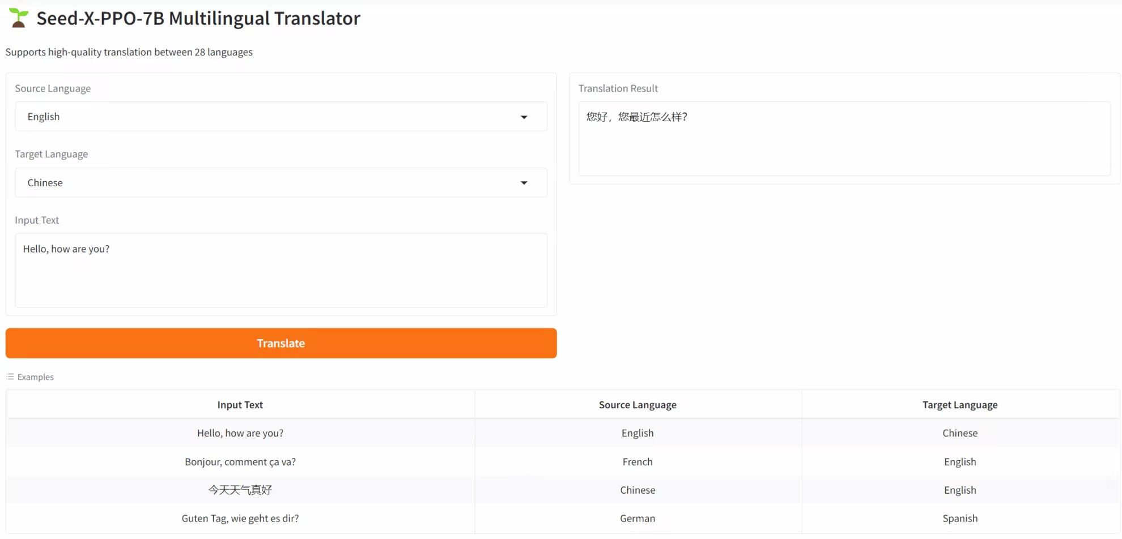Load the 'Guten Tag, wie geht es dir?' example
1122x539 pixels.
click(240, 519)
